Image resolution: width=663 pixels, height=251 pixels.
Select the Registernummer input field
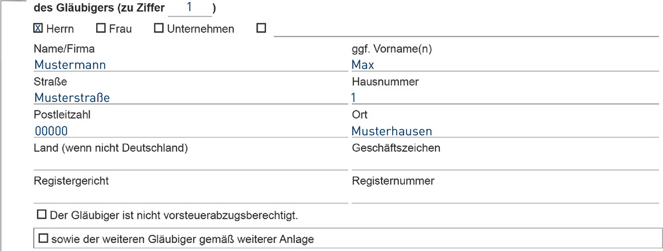coord(505,196)
